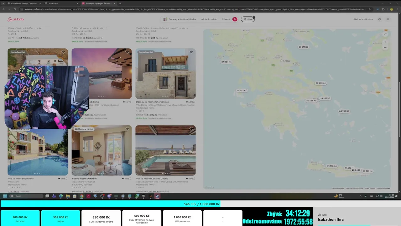Go back in browser history
Screen dimensions: 401x226
pos(3,9)
